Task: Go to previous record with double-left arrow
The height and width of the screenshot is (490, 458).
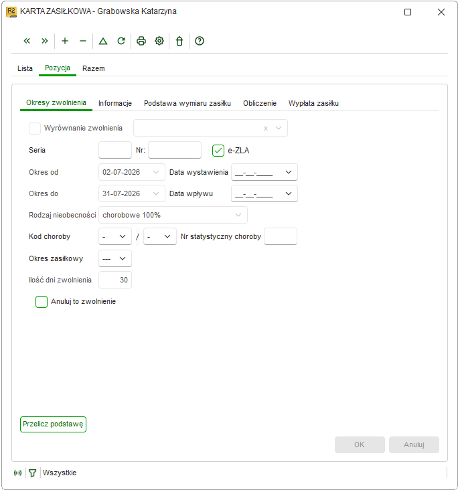Action: click(x=27, y=41)
